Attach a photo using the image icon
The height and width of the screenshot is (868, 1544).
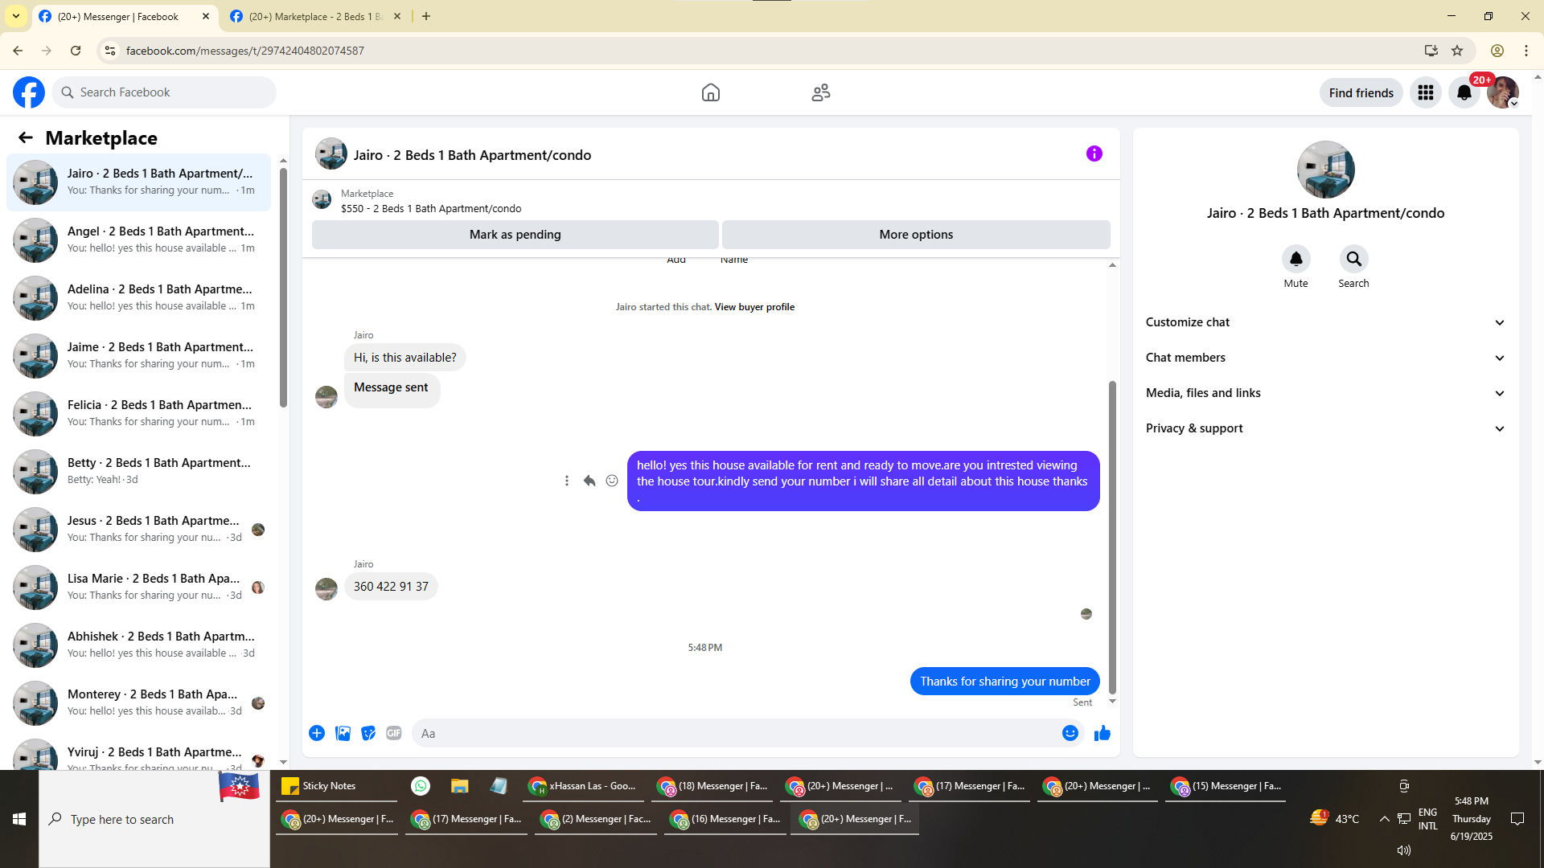tap(343, 733)
